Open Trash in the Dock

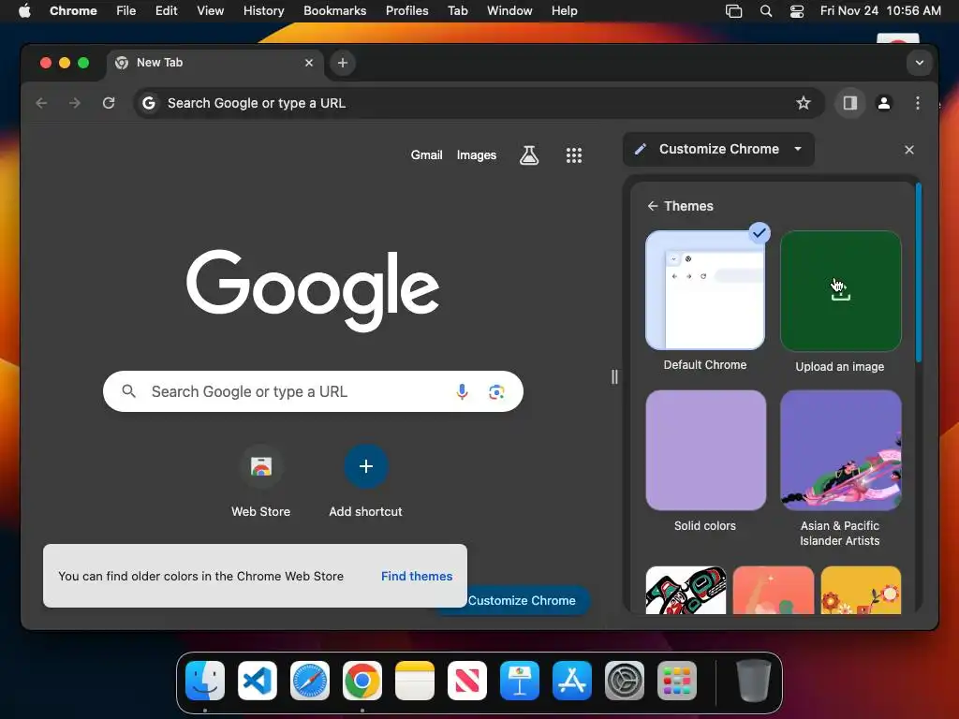(x=754, y=681)
